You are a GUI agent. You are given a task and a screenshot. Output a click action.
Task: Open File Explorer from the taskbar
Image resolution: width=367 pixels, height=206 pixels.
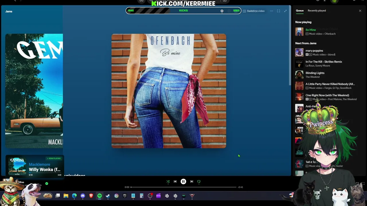pos(66,196)
